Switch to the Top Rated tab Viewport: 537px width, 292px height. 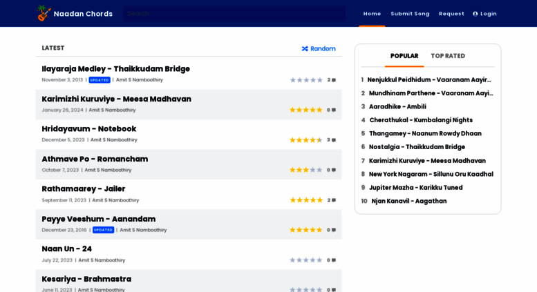click(448, 56)
